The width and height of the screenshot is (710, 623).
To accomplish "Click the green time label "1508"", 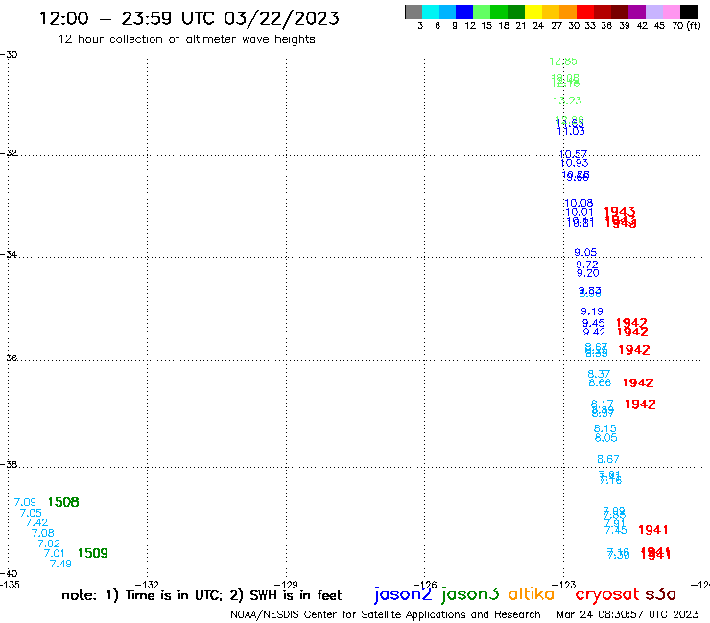I will [x=63, y=502].
